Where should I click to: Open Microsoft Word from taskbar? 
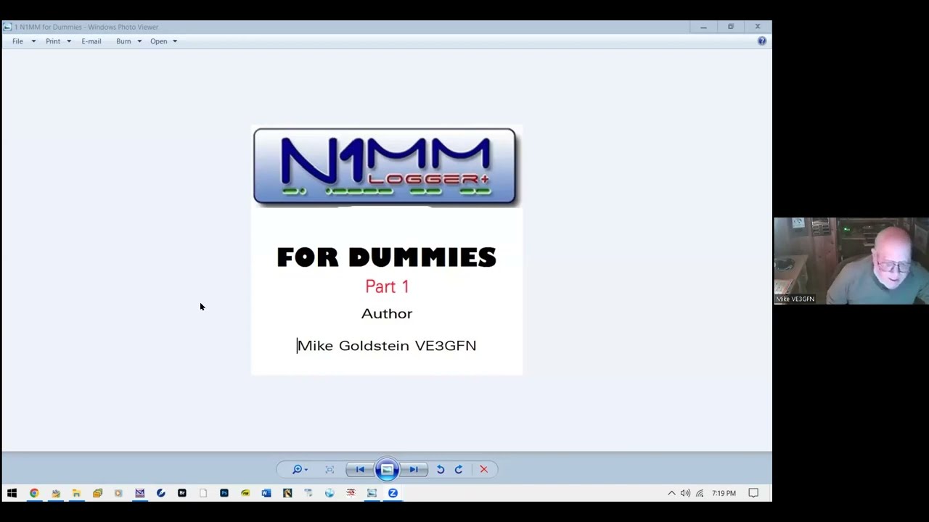266,493
